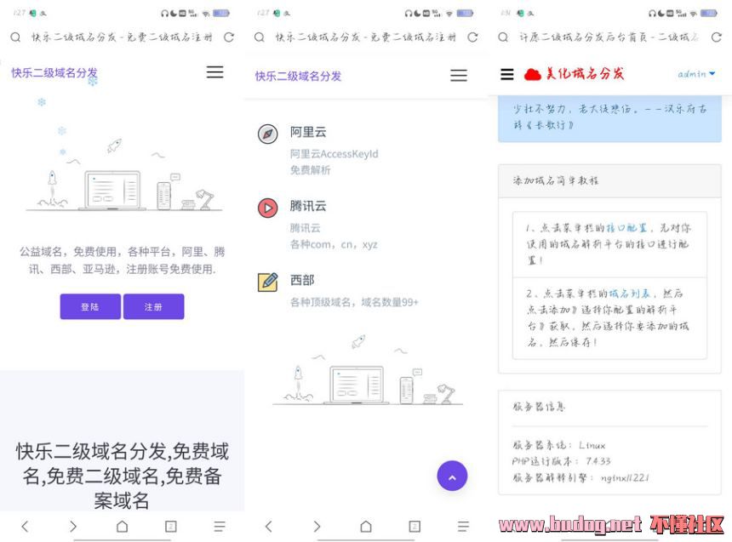Go back in the middle phone's browser
Viewport: 732px width, 542px height.
point(269,527)
